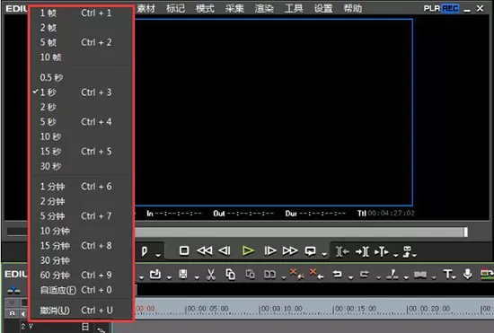Click the Create Title T icon

[447, 274]
